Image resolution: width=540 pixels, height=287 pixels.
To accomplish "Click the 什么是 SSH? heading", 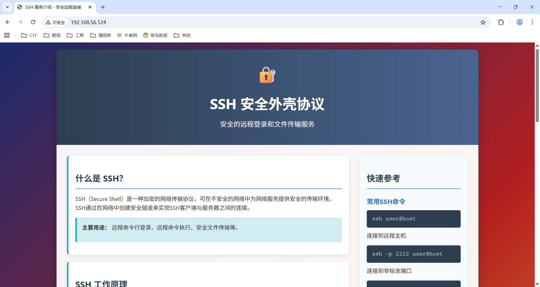I will coord(99,178).
